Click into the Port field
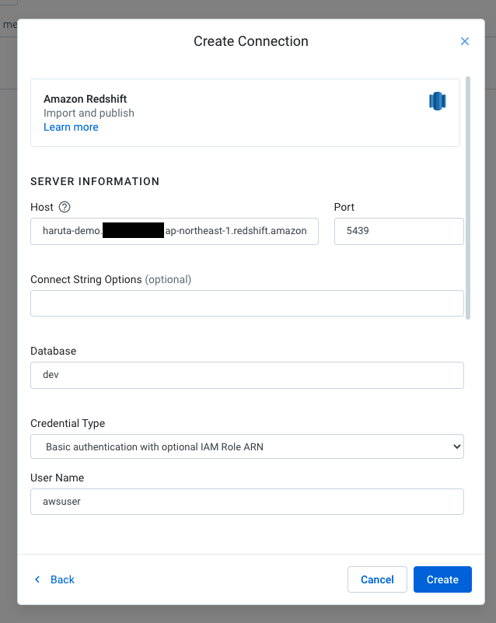496x623 pixels. pyautogui.click(x=399, y=231)
